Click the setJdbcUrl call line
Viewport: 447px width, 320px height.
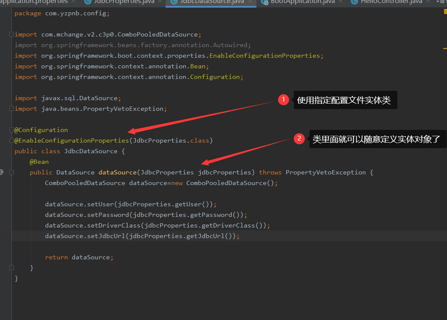pyautogui.click(x=142, y=236)
